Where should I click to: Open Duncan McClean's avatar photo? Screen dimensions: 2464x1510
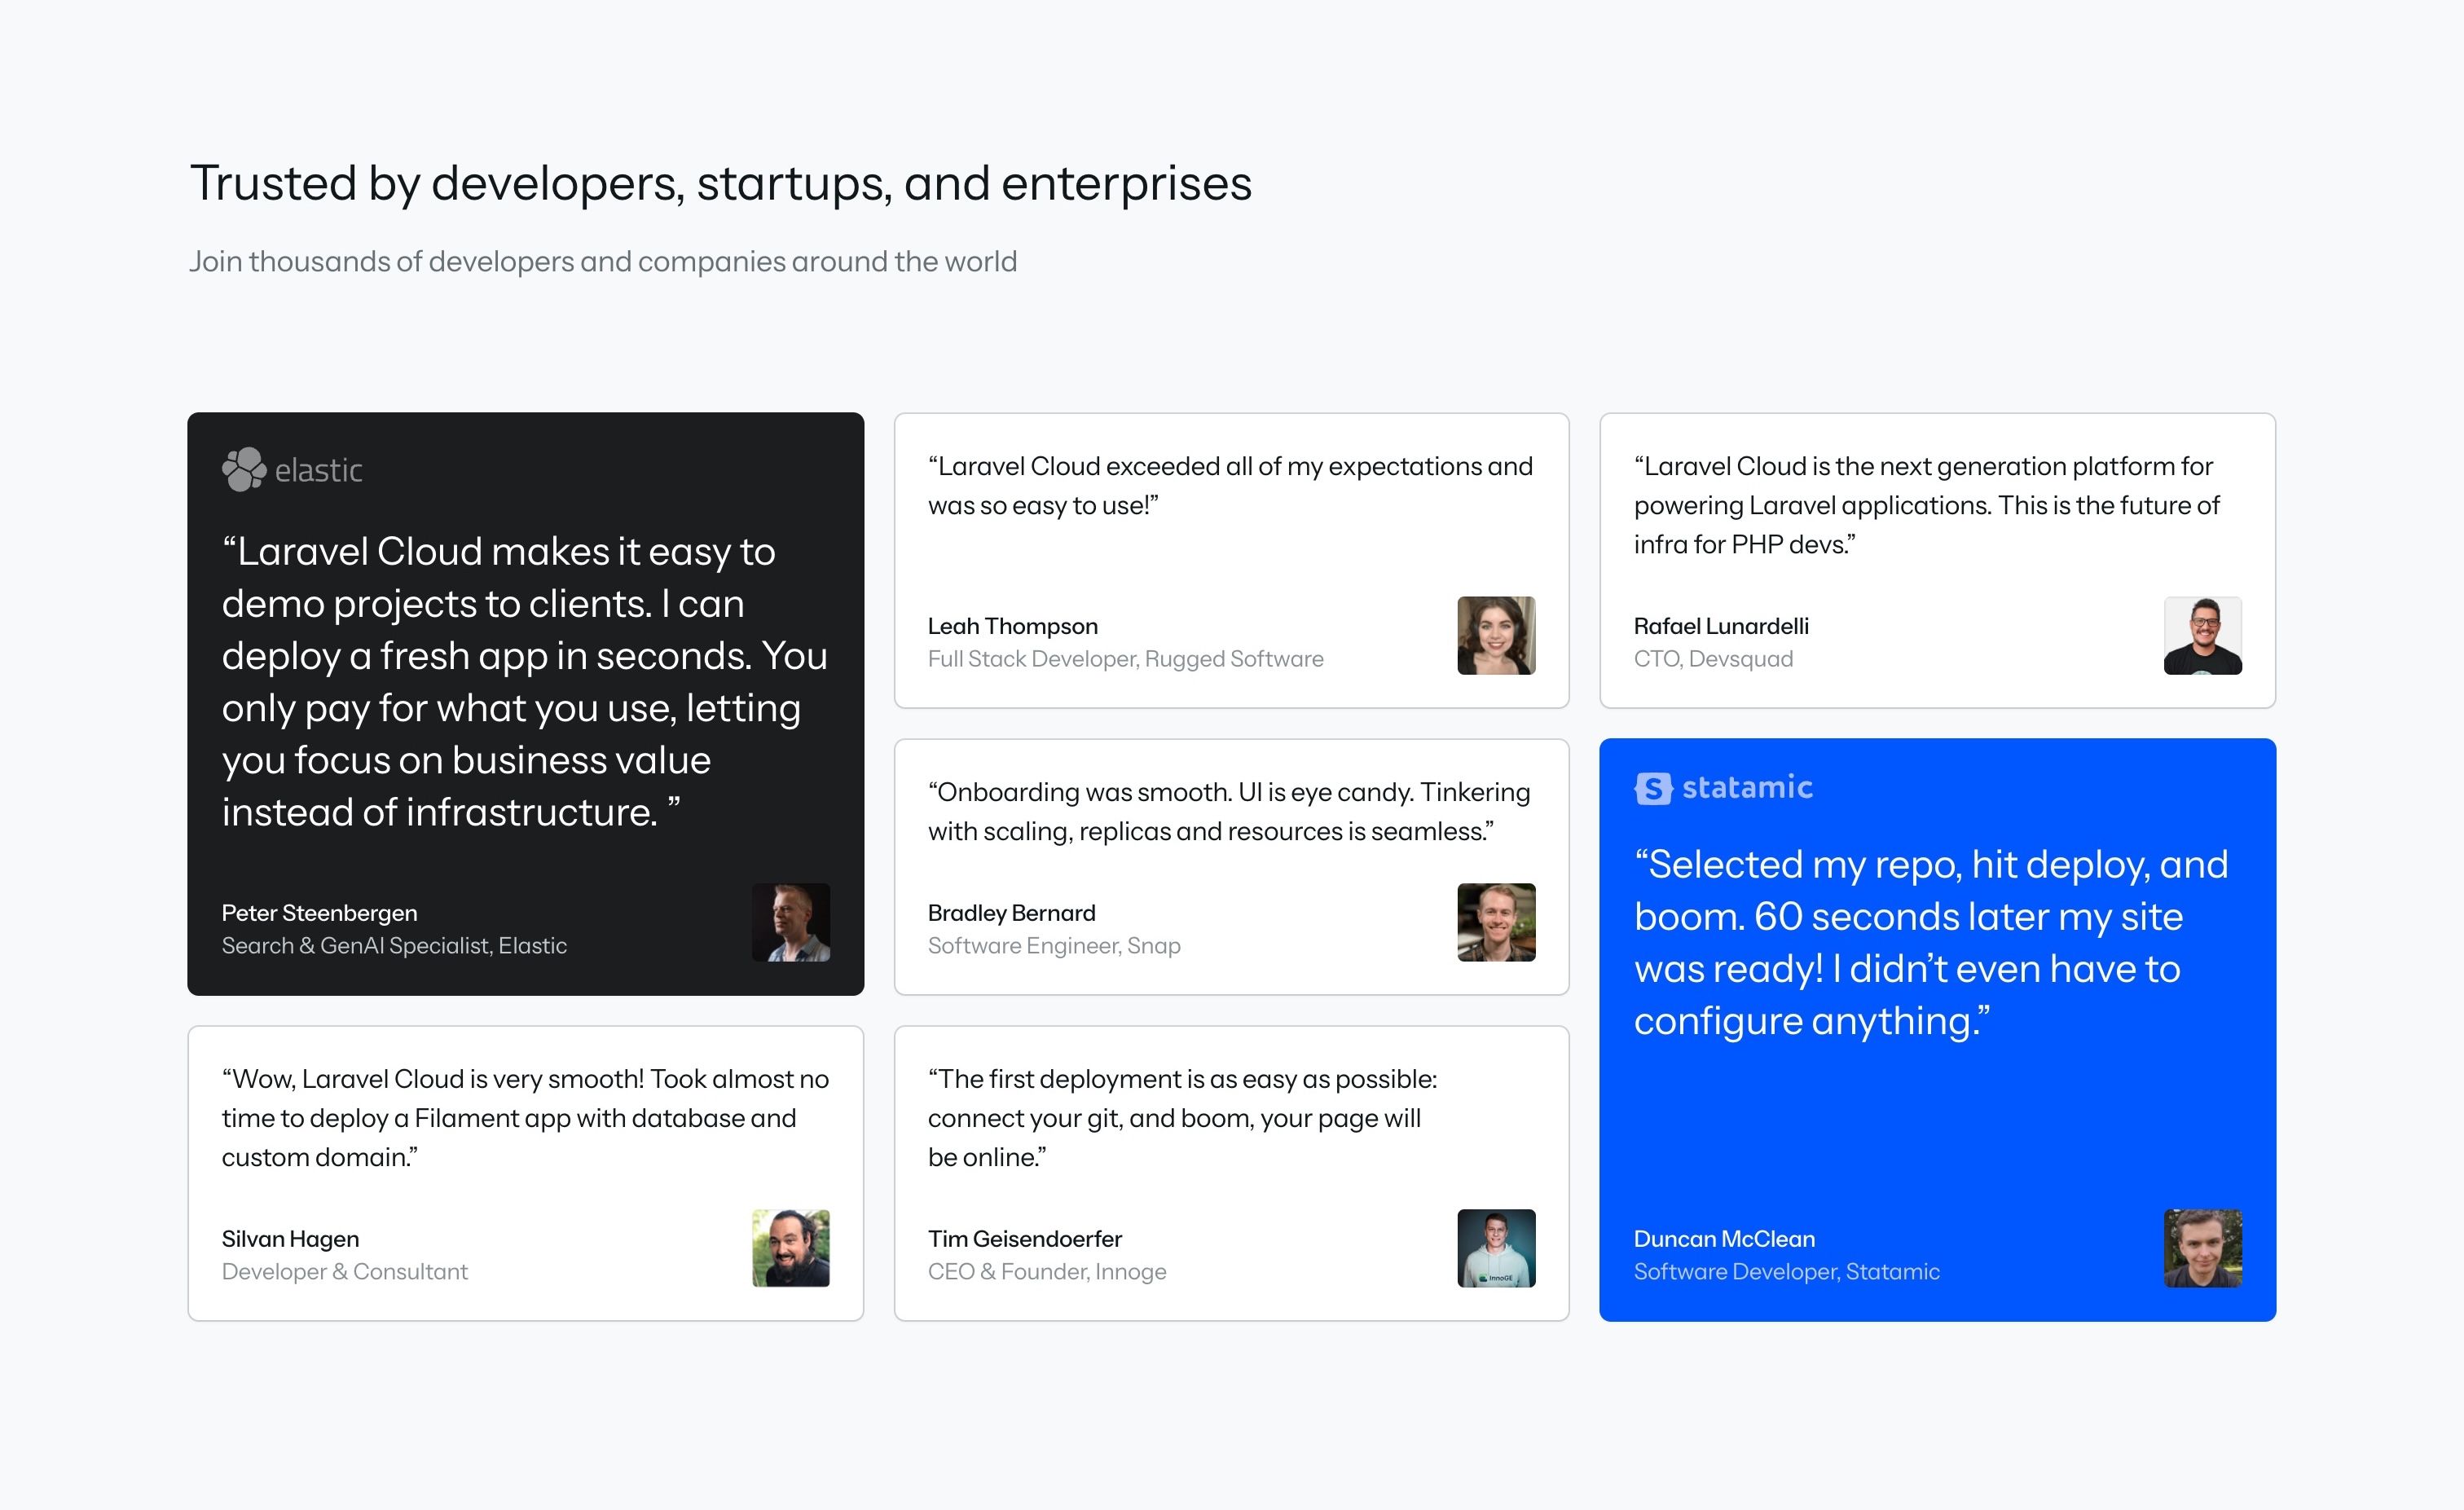2202,1248
